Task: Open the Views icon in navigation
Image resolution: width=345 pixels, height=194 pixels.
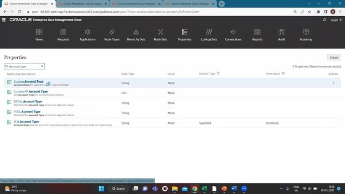Action: 39,34
